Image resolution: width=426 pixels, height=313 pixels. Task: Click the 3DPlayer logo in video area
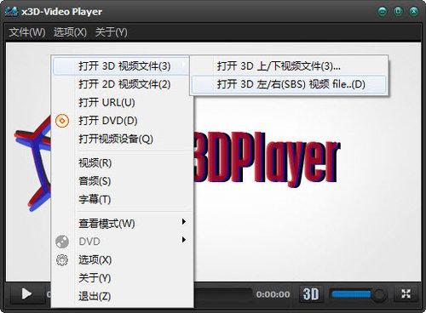pos(267,159)
